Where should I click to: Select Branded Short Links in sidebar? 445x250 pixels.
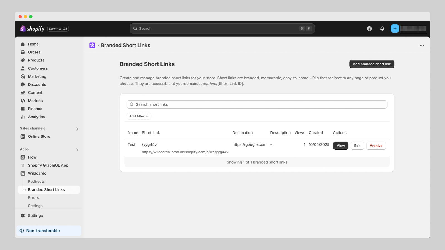pyautogui.click(x=49, y=189)
